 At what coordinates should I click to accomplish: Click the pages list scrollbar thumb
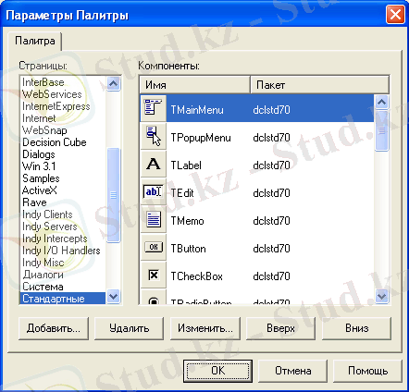114,195
